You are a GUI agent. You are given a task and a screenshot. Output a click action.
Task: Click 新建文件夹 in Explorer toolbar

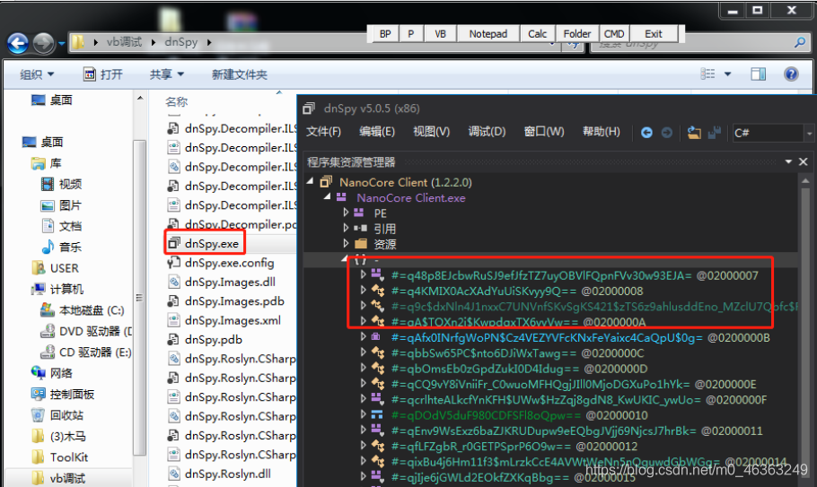239,74
